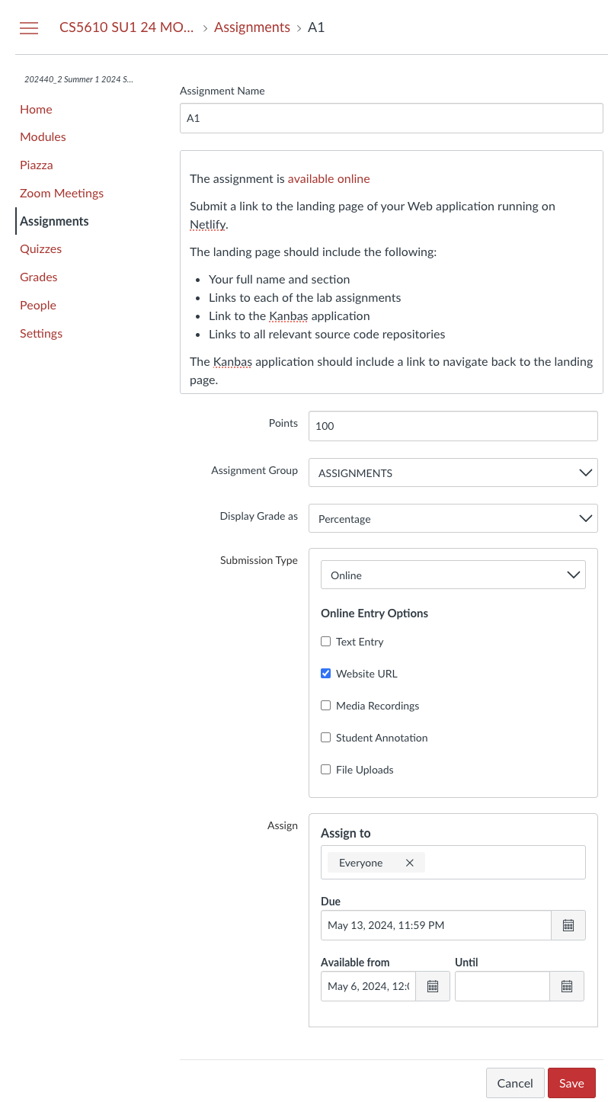This screenshot has height=1102, width=608.
Task: Remove the Everyone assignee tag
Action: [x=409, y=863]
